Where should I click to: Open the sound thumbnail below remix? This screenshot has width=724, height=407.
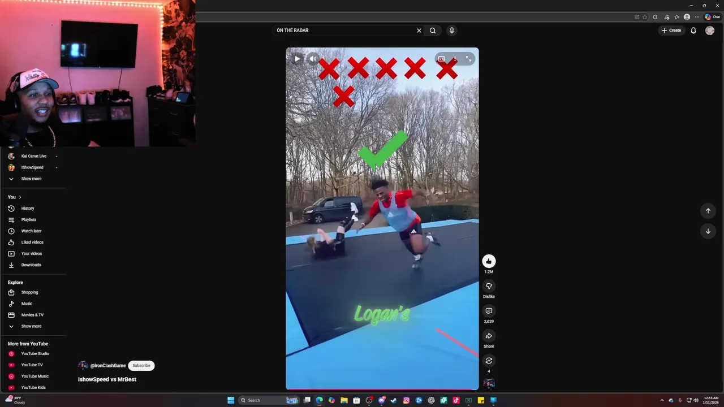(489, 384)
